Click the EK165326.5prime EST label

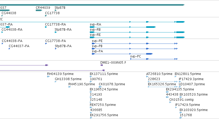[162, 84]
